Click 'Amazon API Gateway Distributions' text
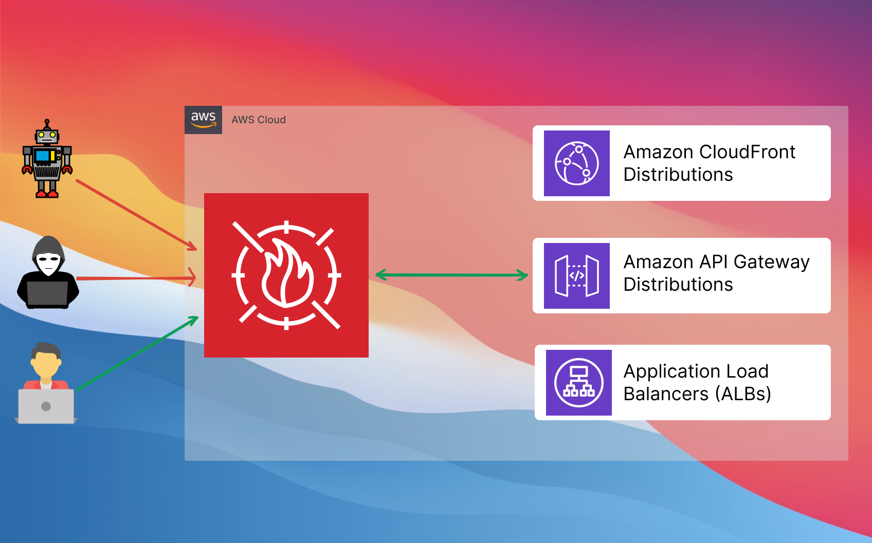This screenshot has height=543, width=872. click(717, 273)
